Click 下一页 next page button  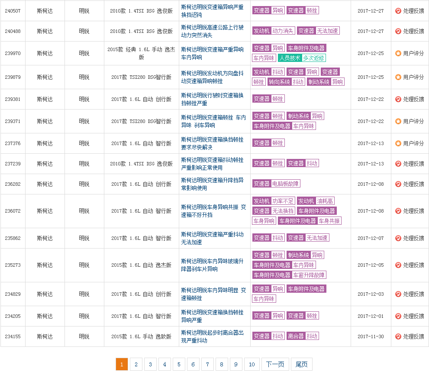(x=275, y=364)
